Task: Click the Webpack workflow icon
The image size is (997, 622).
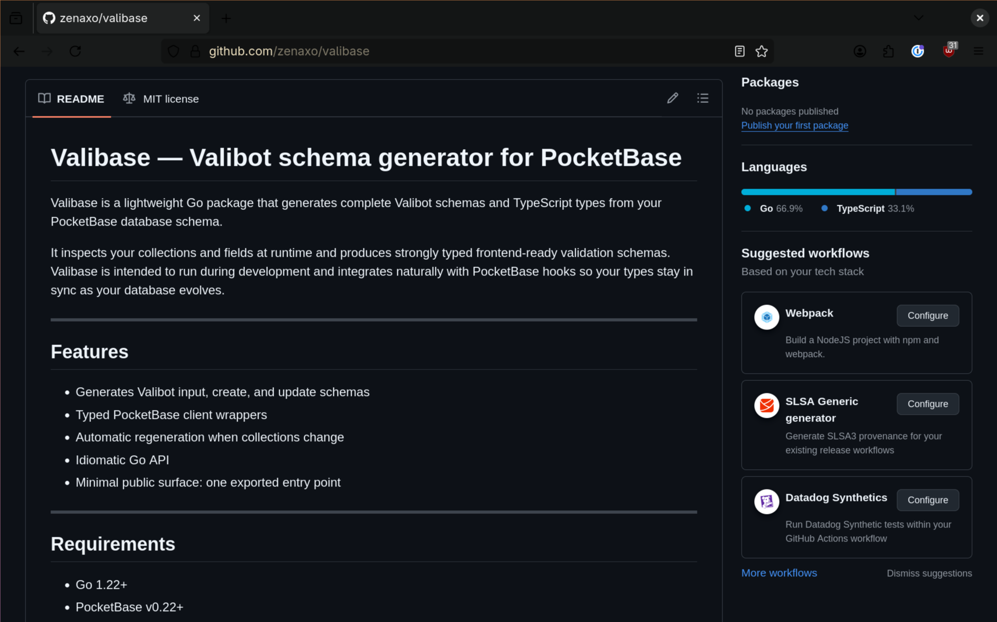Action: point(766,317)
